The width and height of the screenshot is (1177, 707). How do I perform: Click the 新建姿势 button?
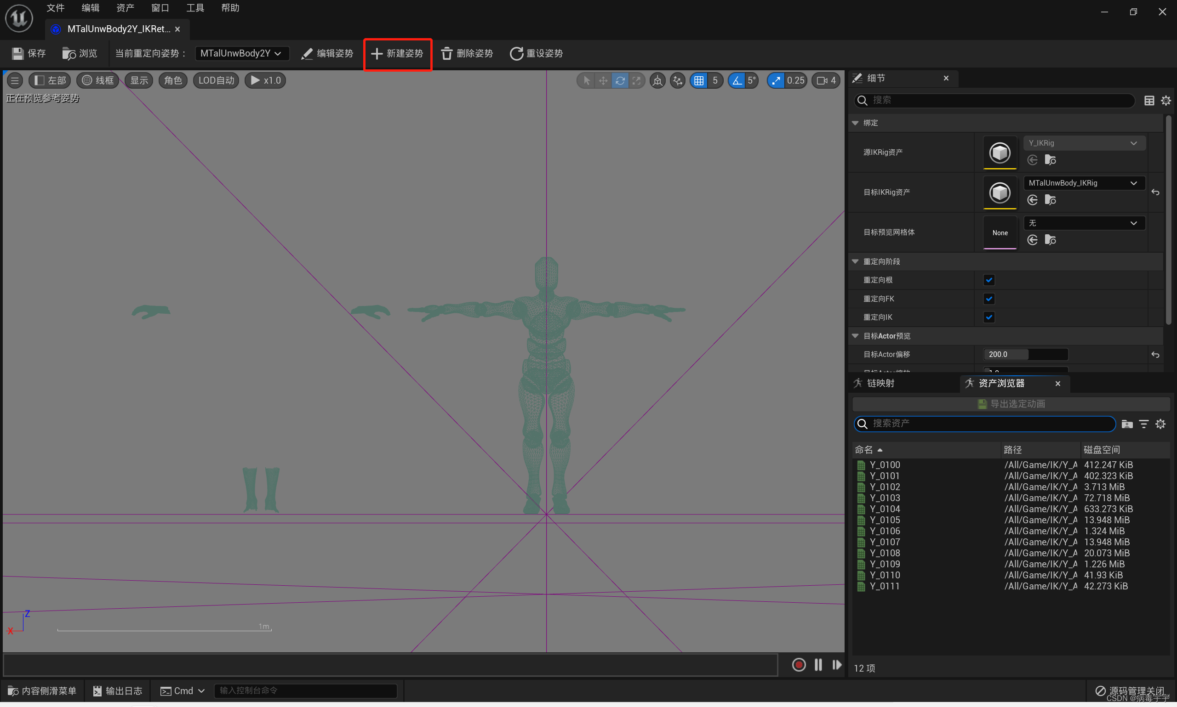click(x=397, y=53)
